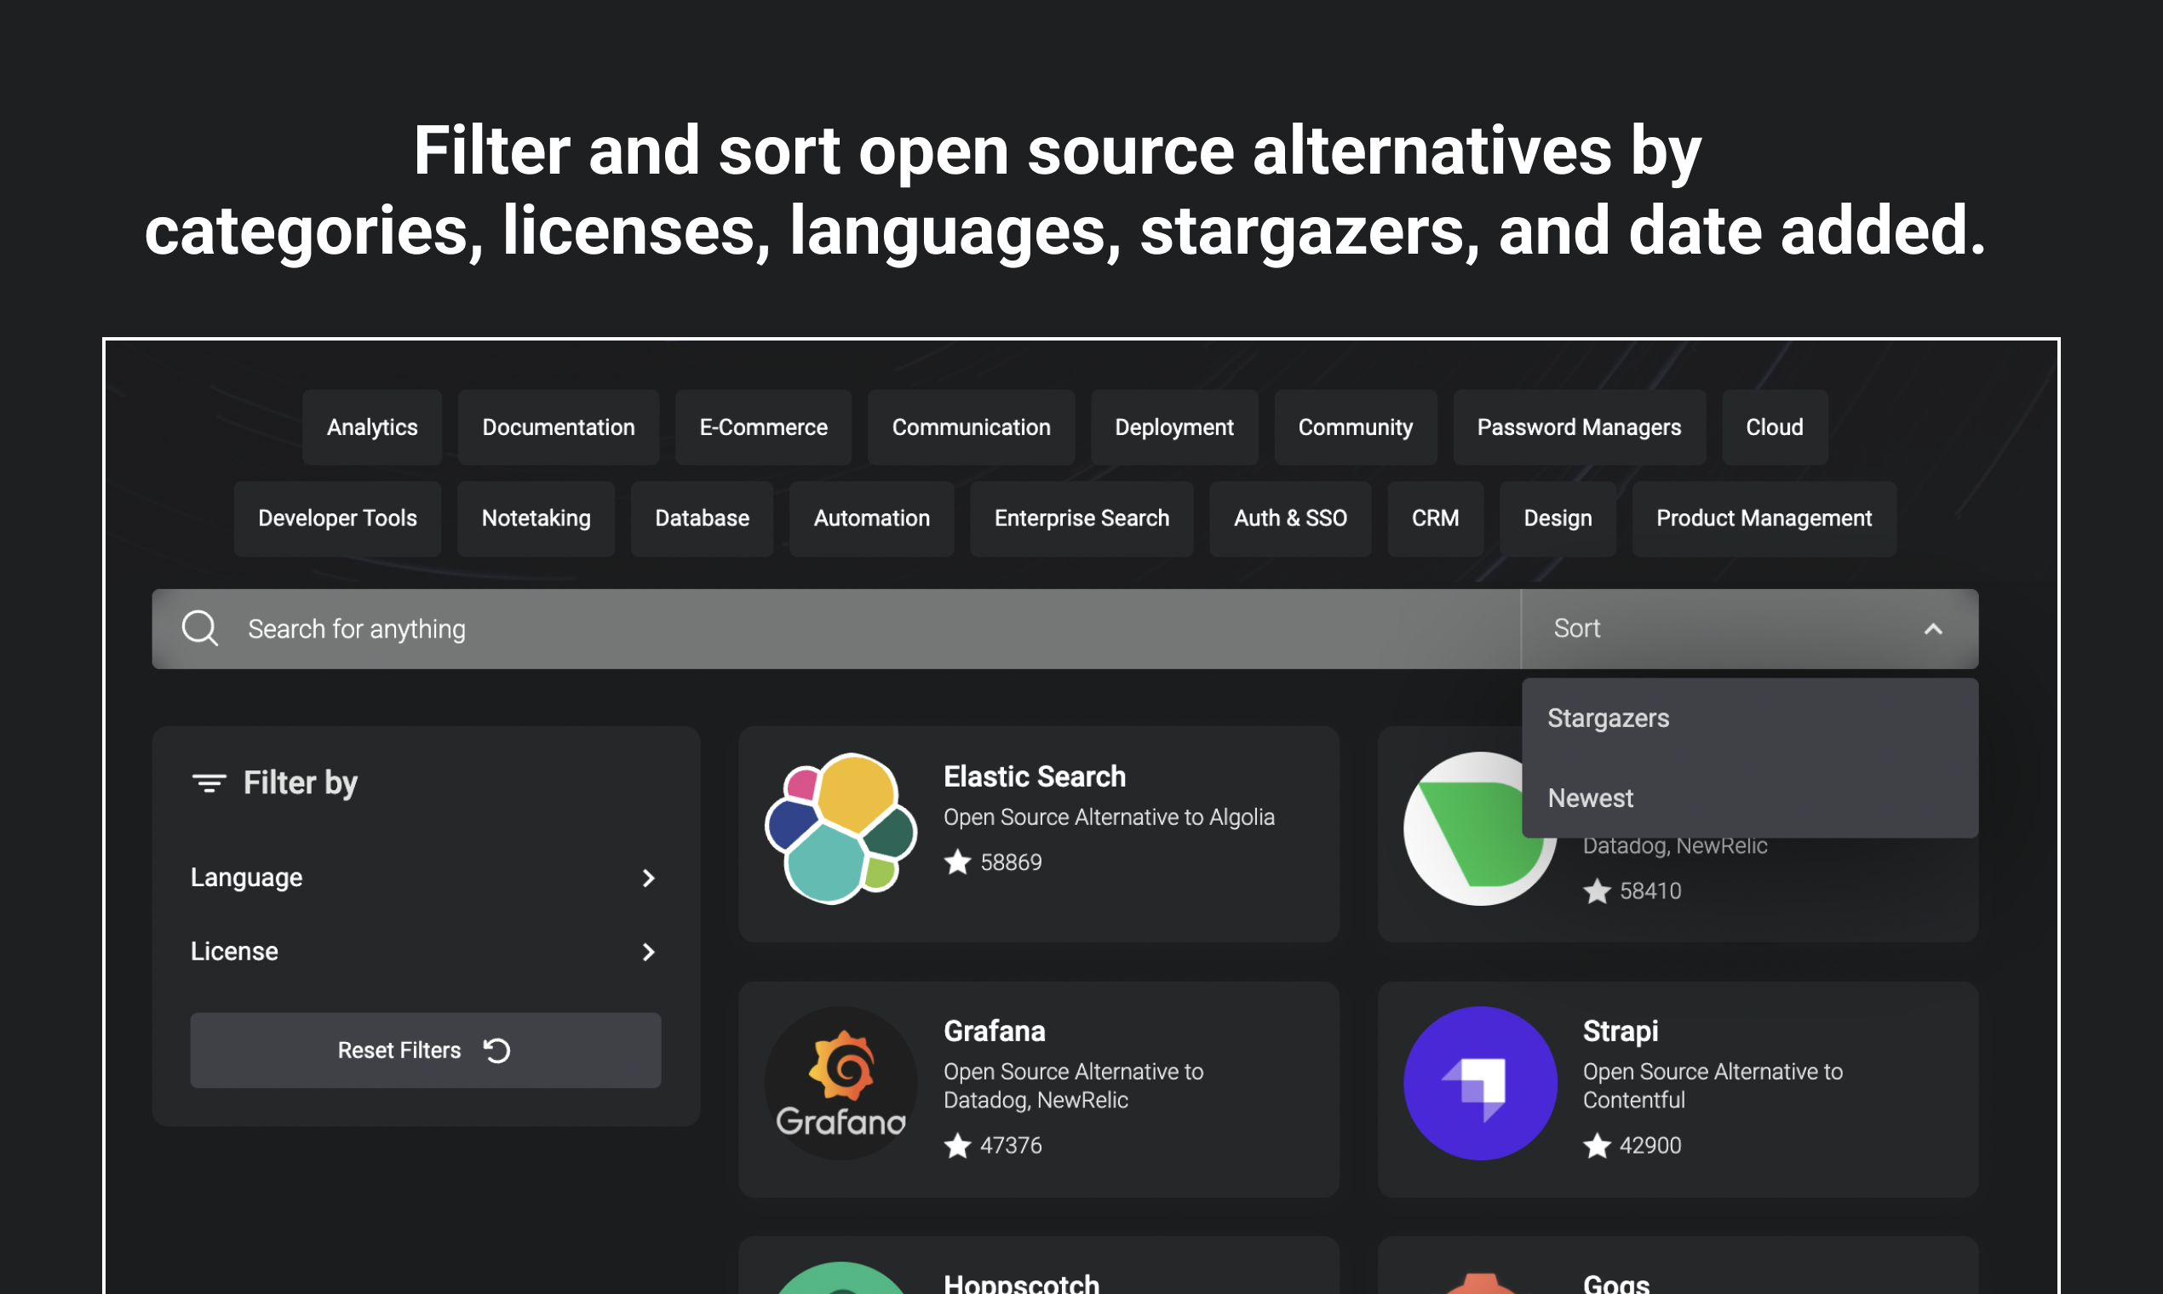Collapse the Sort dropdown chevron

tap(1933, 628)
